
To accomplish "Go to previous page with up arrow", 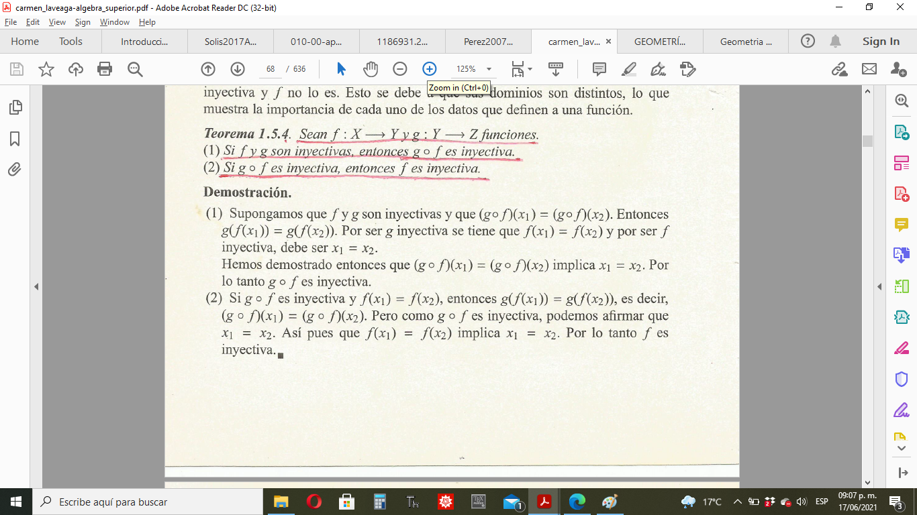I will pyautogui.click(x=208, y=69).
